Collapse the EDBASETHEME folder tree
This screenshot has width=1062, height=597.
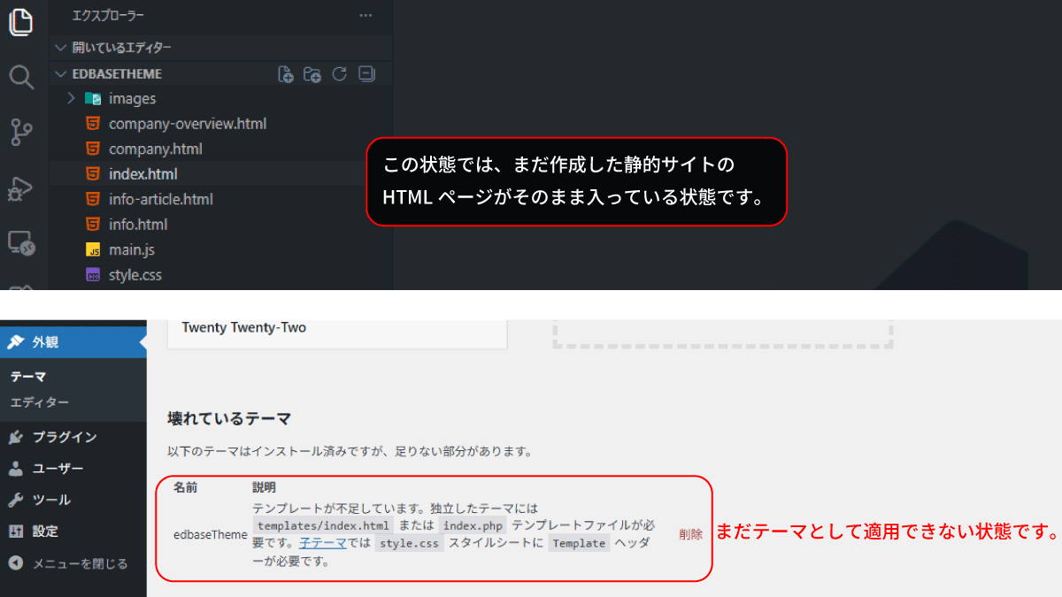point(60,73)
